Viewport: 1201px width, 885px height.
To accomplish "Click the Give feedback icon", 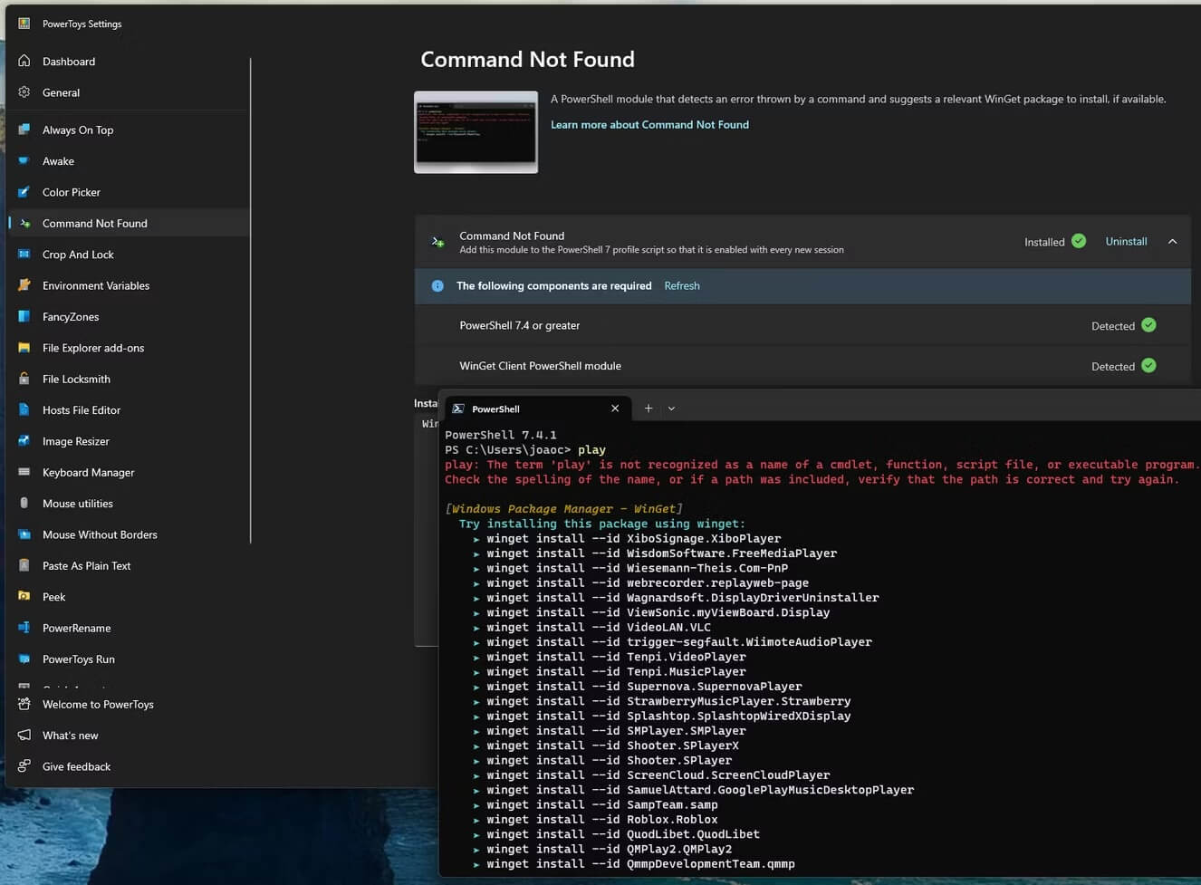I will tap(24, 766).
